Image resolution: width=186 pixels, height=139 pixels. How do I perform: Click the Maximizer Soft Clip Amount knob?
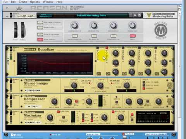tap(121, 117)
